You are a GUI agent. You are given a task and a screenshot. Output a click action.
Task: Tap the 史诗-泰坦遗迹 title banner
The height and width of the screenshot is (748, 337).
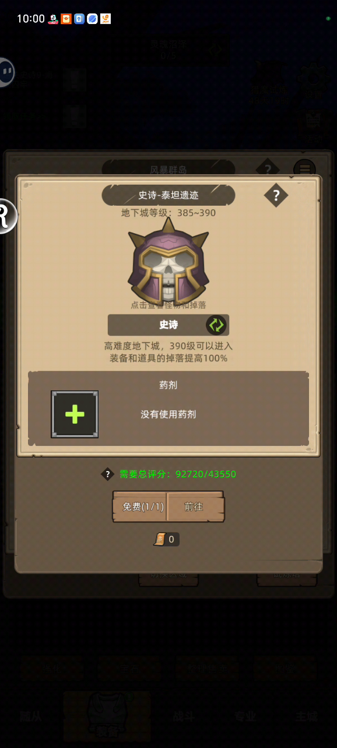click(169, 195)
